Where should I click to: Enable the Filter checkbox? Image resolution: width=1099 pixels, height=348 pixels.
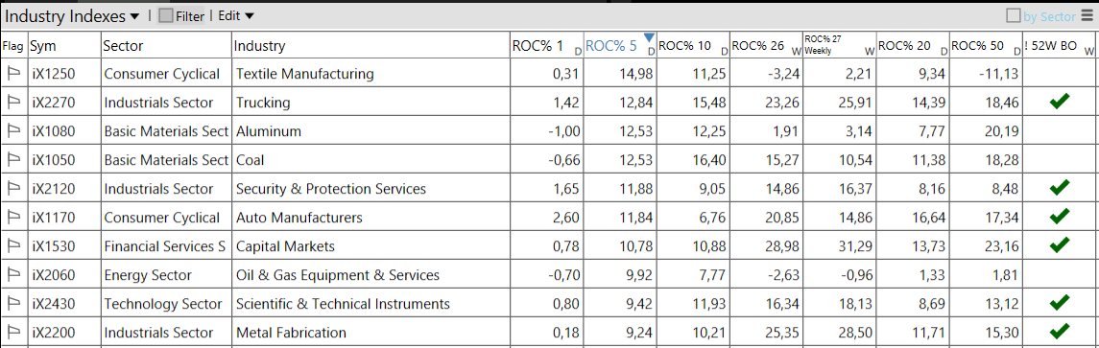point(166,15)
